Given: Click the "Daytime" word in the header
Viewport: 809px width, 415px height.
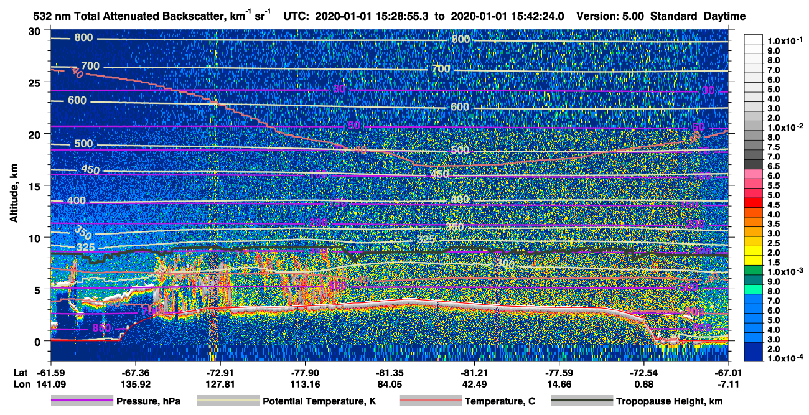Looking at the screenshot, I should click(x=725, y=16).
